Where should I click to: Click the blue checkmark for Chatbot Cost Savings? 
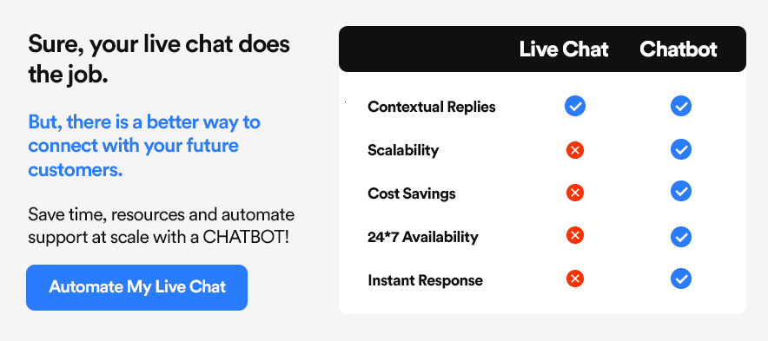pyautogui.click(x=681, y=191)
